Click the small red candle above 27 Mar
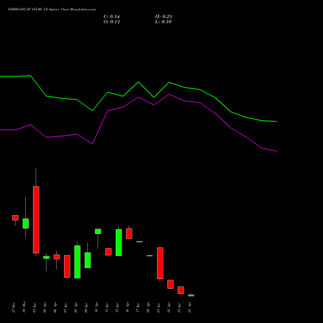This screenshot has width=323, height=323. (x=16, y=218)
